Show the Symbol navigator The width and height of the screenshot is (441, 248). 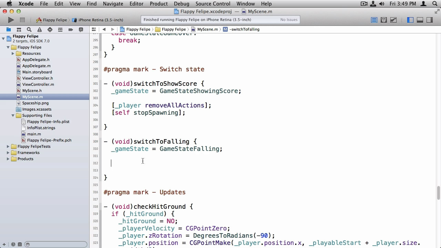pyautogui.click(x=19, y=30)
